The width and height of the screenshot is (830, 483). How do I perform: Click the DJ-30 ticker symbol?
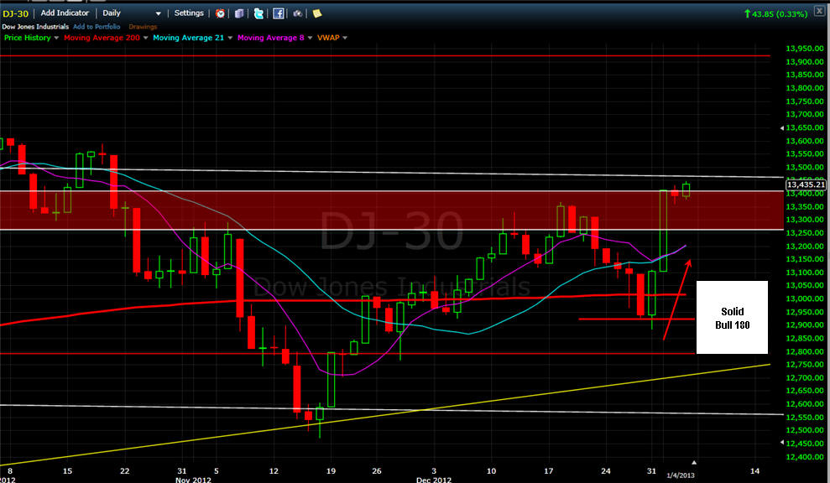[15, 13]
